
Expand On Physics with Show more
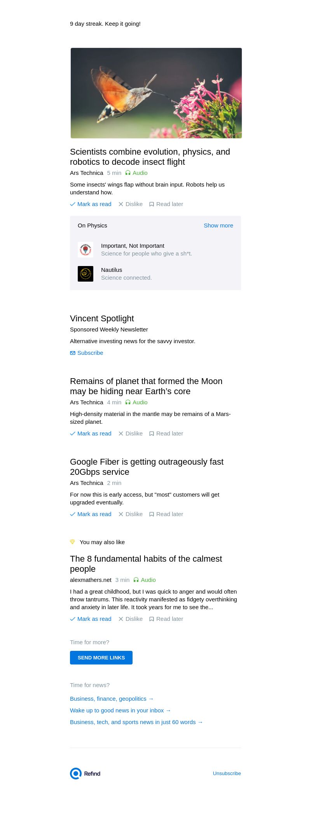pos(218,226)
